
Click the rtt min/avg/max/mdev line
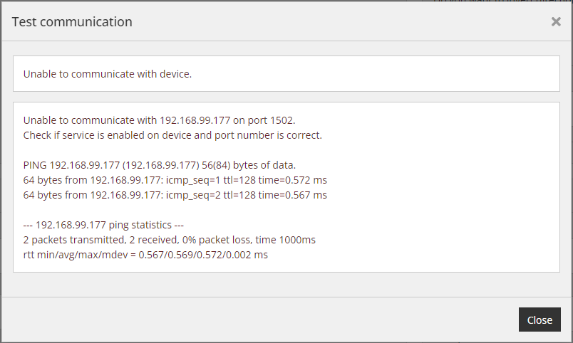[x=145, y=255]
